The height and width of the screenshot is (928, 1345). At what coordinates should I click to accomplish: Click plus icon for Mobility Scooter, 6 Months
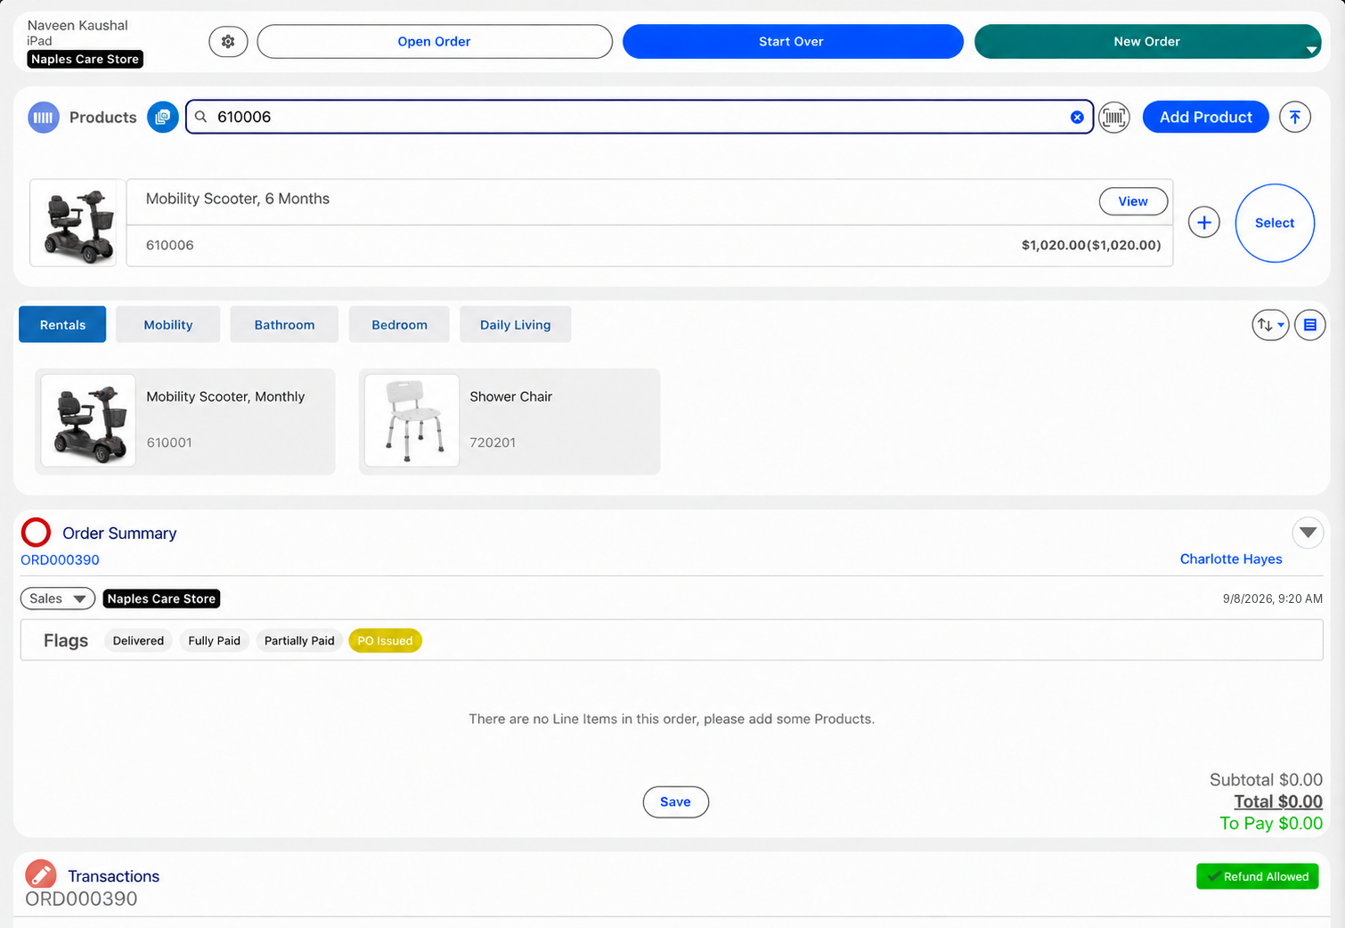1204,223
